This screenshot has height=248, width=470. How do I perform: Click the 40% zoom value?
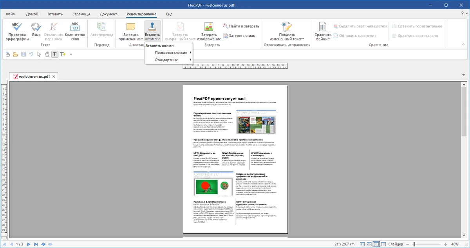coord(455,244)
